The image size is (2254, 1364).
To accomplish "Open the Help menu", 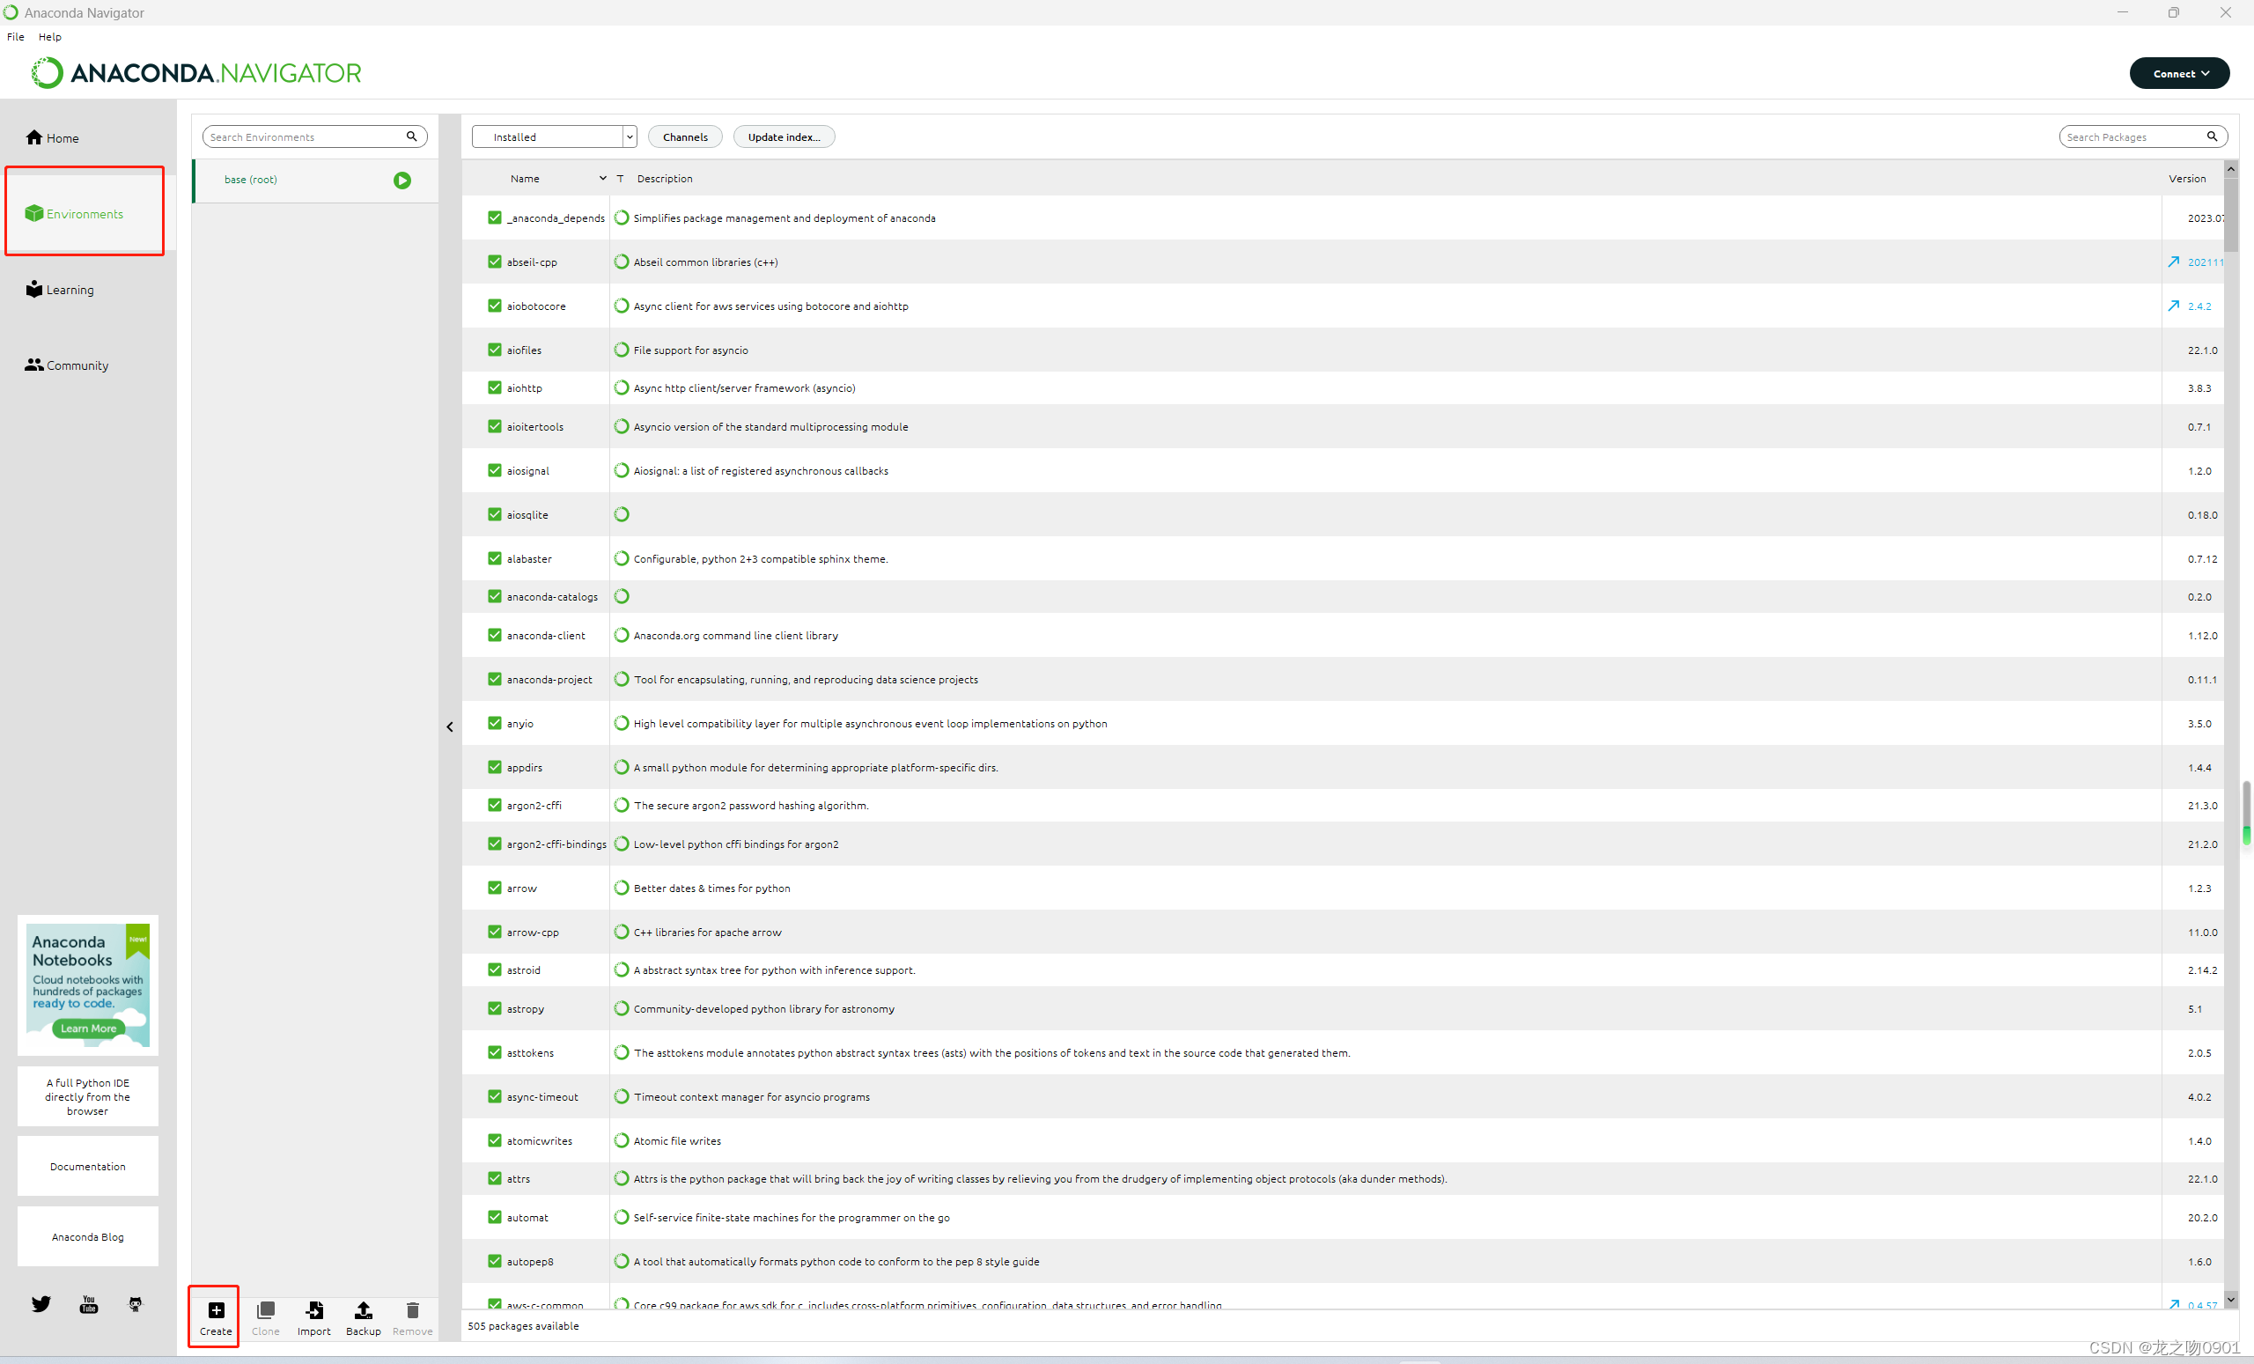I will tap(49, 37).
